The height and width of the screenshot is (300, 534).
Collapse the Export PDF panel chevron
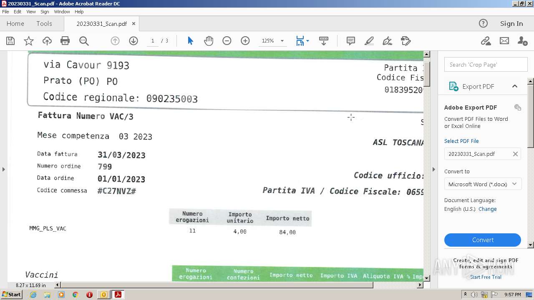[515, 86]
